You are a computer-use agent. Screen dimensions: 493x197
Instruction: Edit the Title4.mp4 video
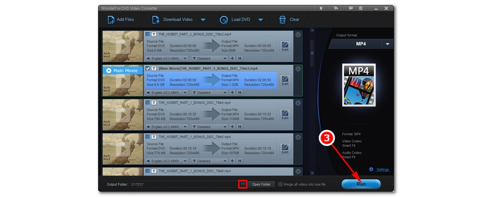click(x=285, y=115)
